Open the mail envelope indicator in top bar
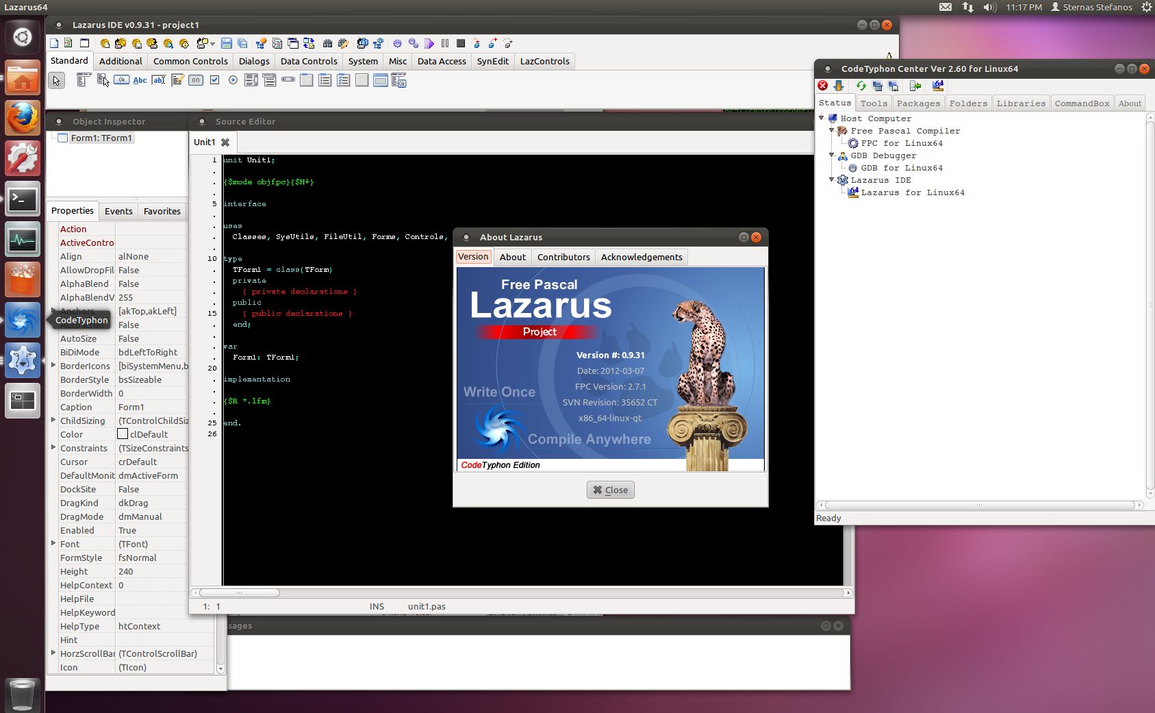Image resolution: width=1155 pixels, height=713 pixels. coord(945,7)
